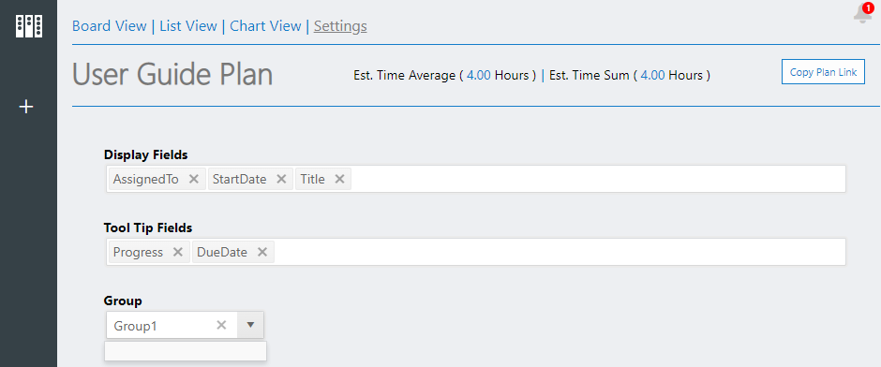Click inside the Tool Tip Fields input

(x=559, y=252)
